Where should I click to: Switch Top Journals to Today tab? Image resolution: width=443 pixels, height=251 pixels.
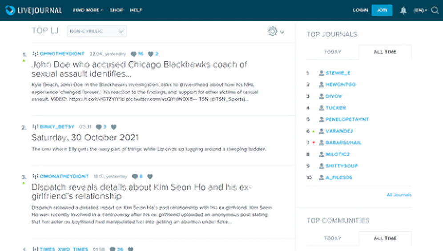tap(332, 52)
